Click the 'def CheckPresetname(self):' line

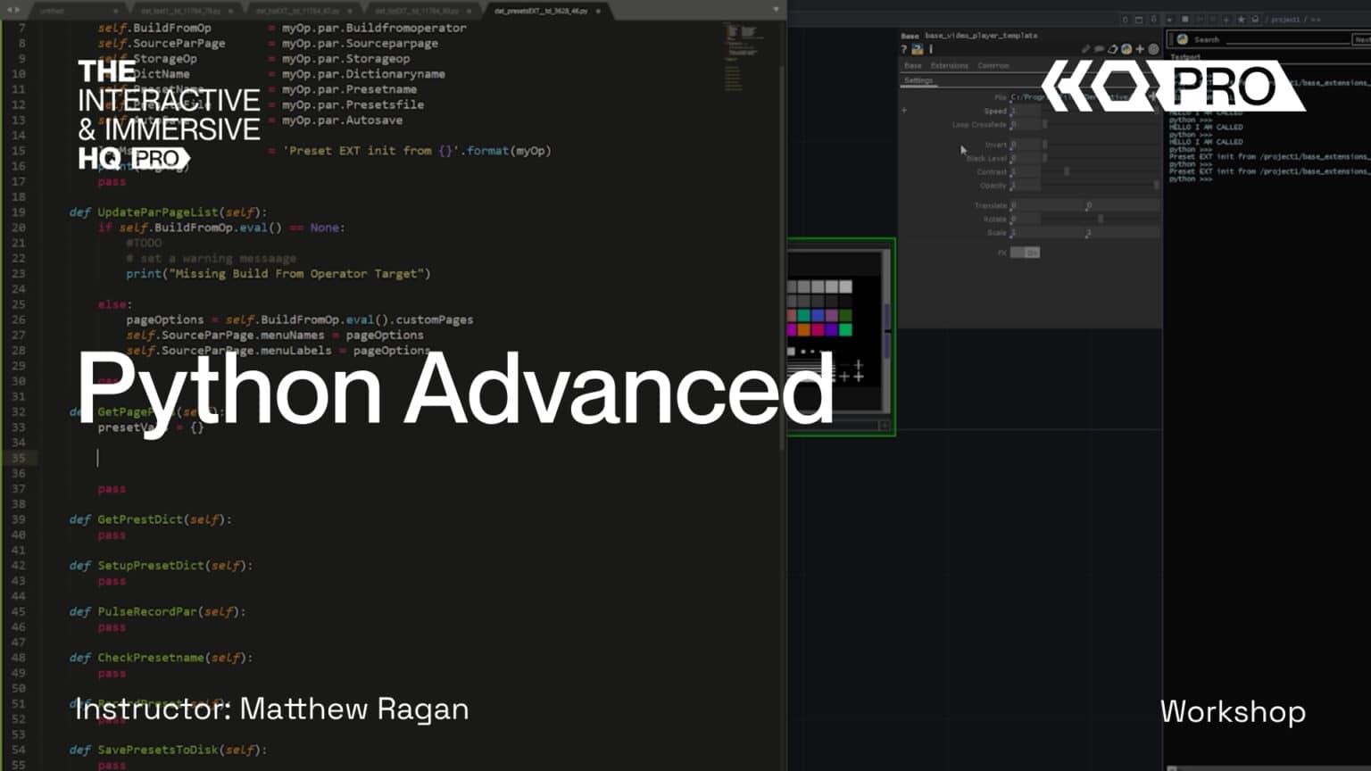(x=161, y=658)
